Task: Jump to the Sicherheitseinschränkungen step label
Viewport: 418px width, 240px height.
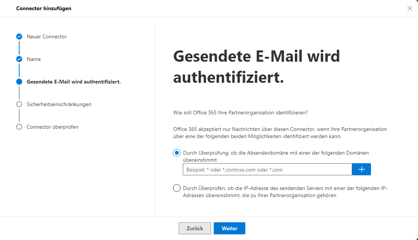Action: tap(59, 104)
